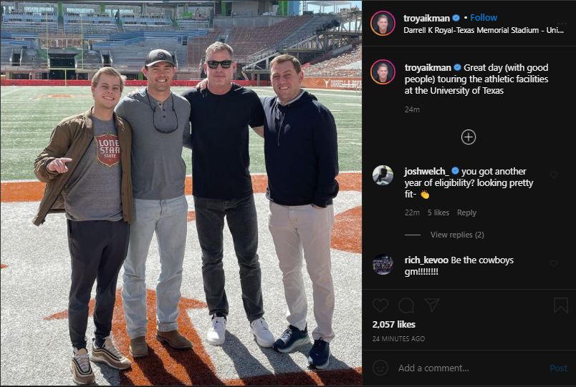This screenshot has height=387, width=576.
Task: Open the emoji picker in the comment box
Action: pos(380,368)
